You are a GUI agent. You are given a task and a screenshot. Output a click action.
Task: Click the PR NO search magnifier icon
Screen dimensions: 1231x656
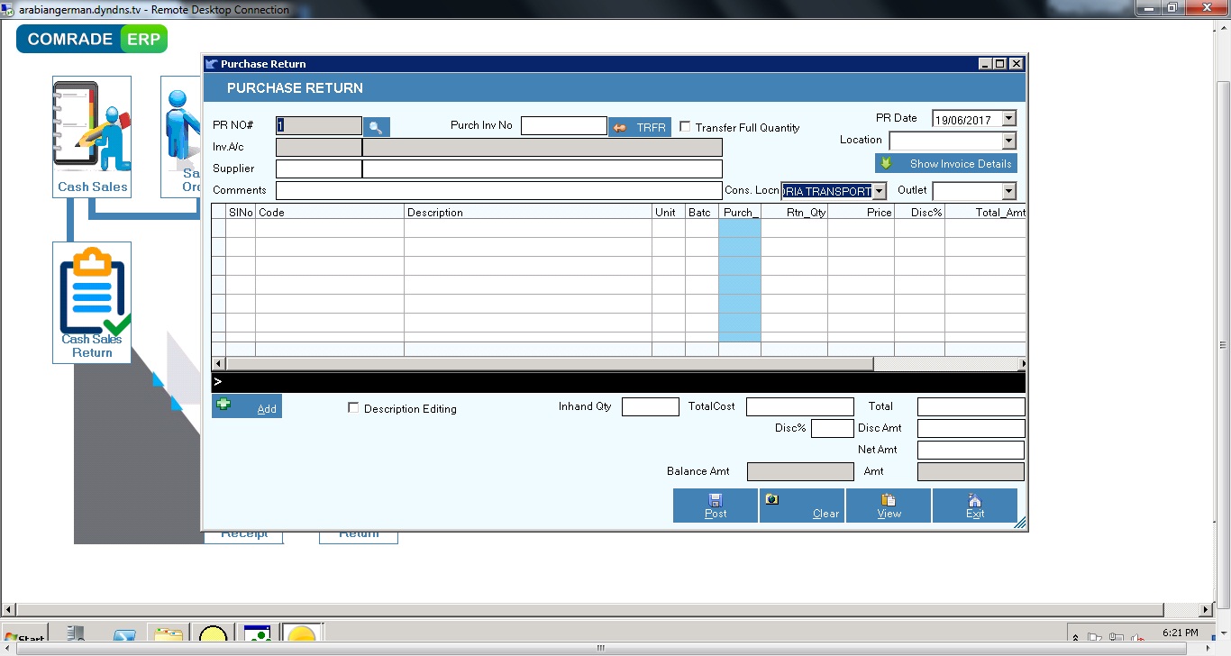coord(377,125)
